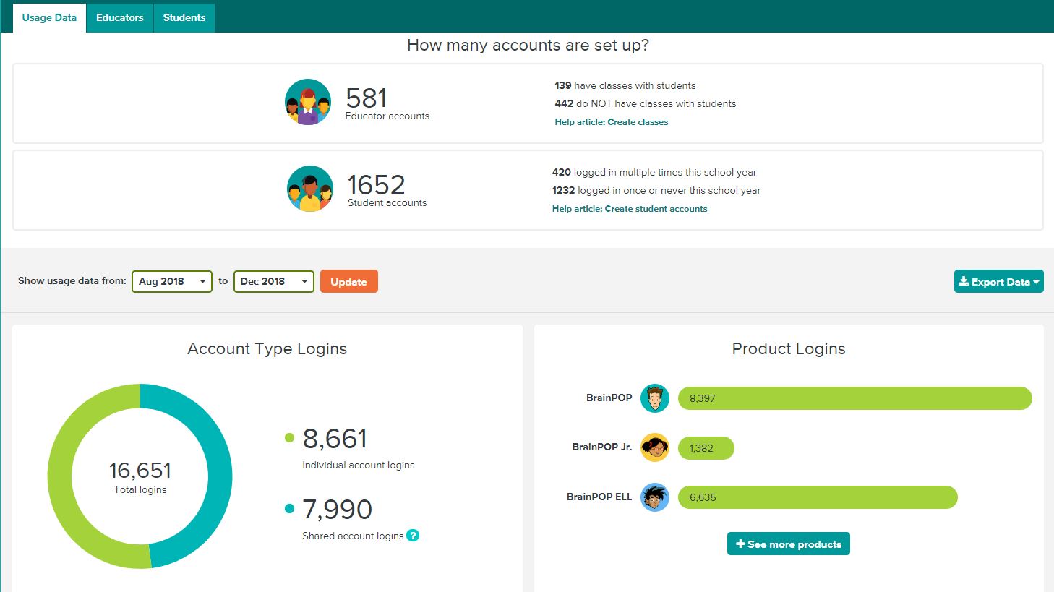Viewport: 1054px width, 592px height.
Task: Click the BrainPOP 8,397 logins bar
Action: (x=854, y=398)
